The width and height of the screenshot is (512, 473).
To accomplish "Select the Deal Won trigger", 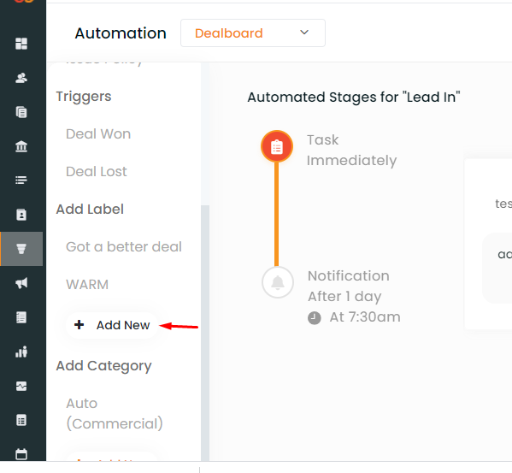I will coord(98,134).
